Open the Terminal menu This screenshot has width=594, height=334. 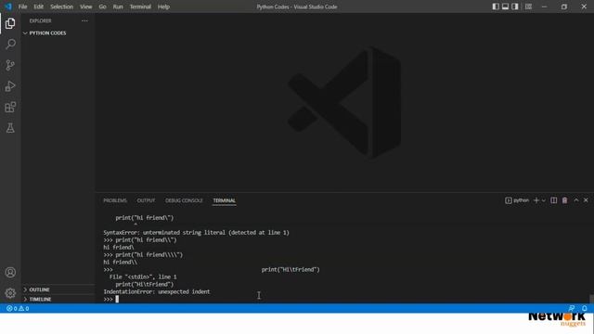[x=140, y=6]
